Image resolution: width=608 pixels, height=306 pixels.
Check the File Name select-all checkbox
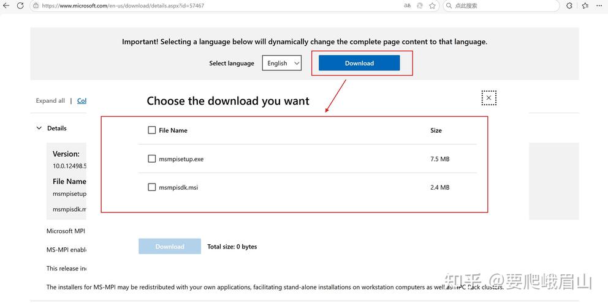[x=152, y=130]
